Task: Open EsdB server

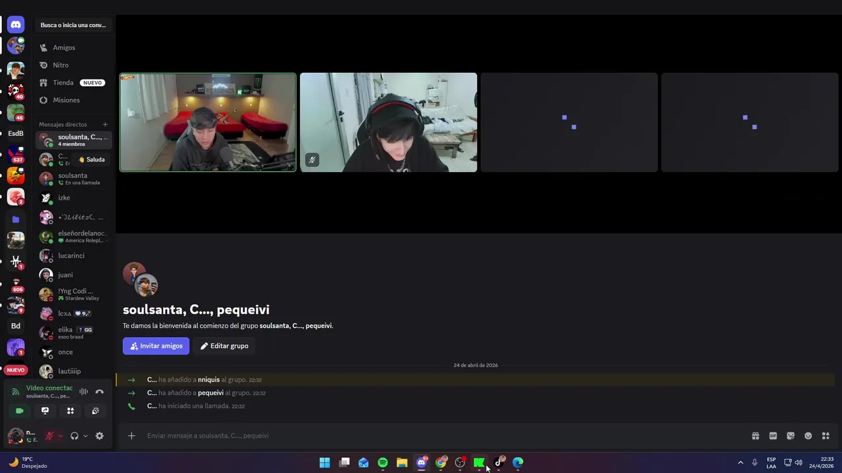Action: coord(16,133)
